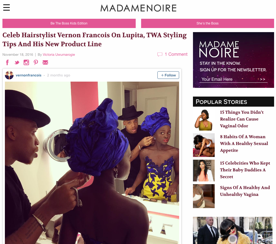Click the Your Email Here field

click(x=229, y=79)
